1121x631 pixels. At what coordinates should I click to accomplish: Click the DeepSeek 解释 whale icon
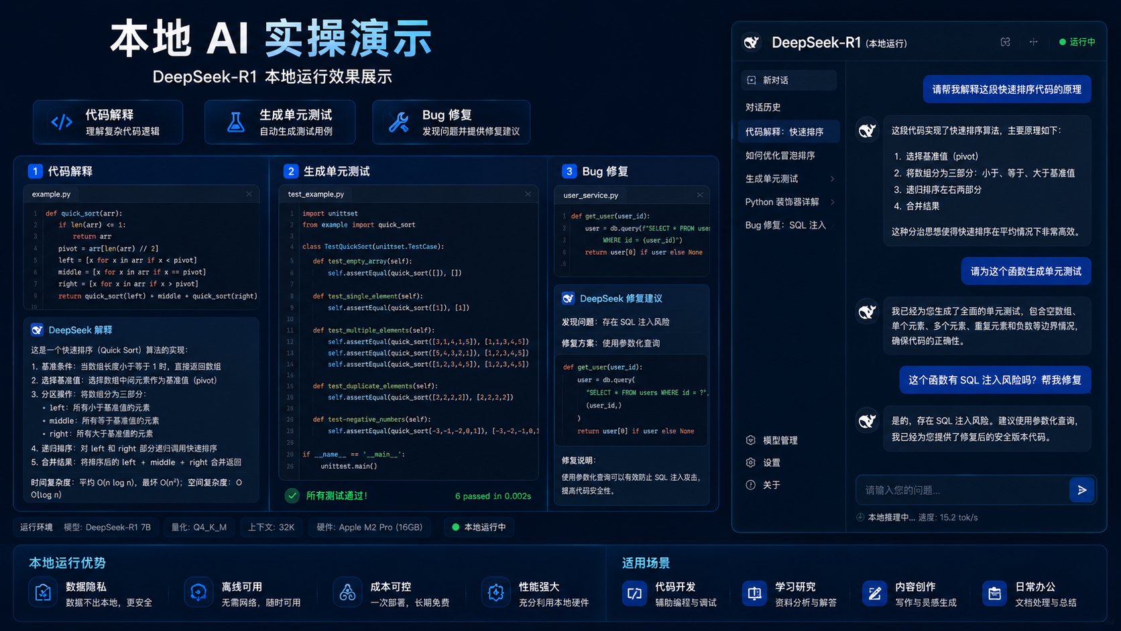[37, 330]
